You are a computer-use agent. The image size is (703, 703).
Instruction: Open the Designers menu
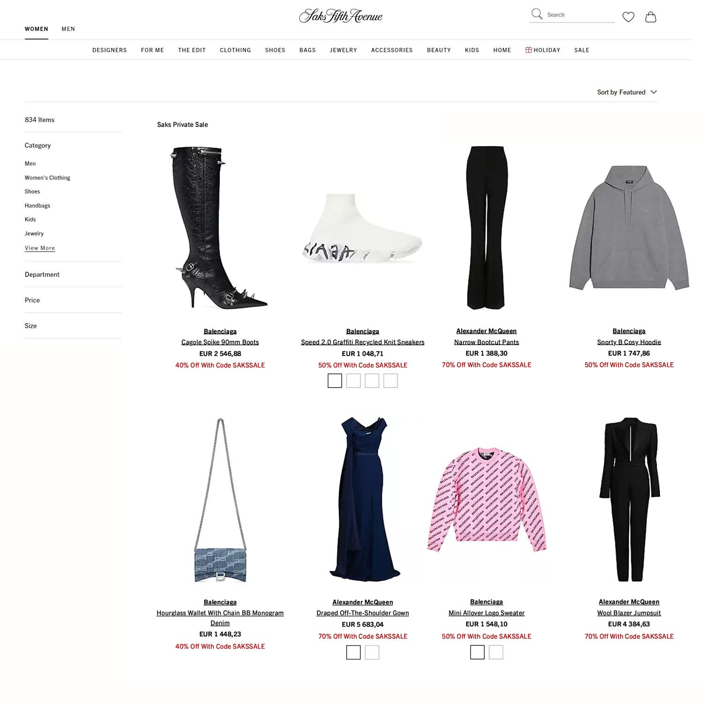[109, 50]
